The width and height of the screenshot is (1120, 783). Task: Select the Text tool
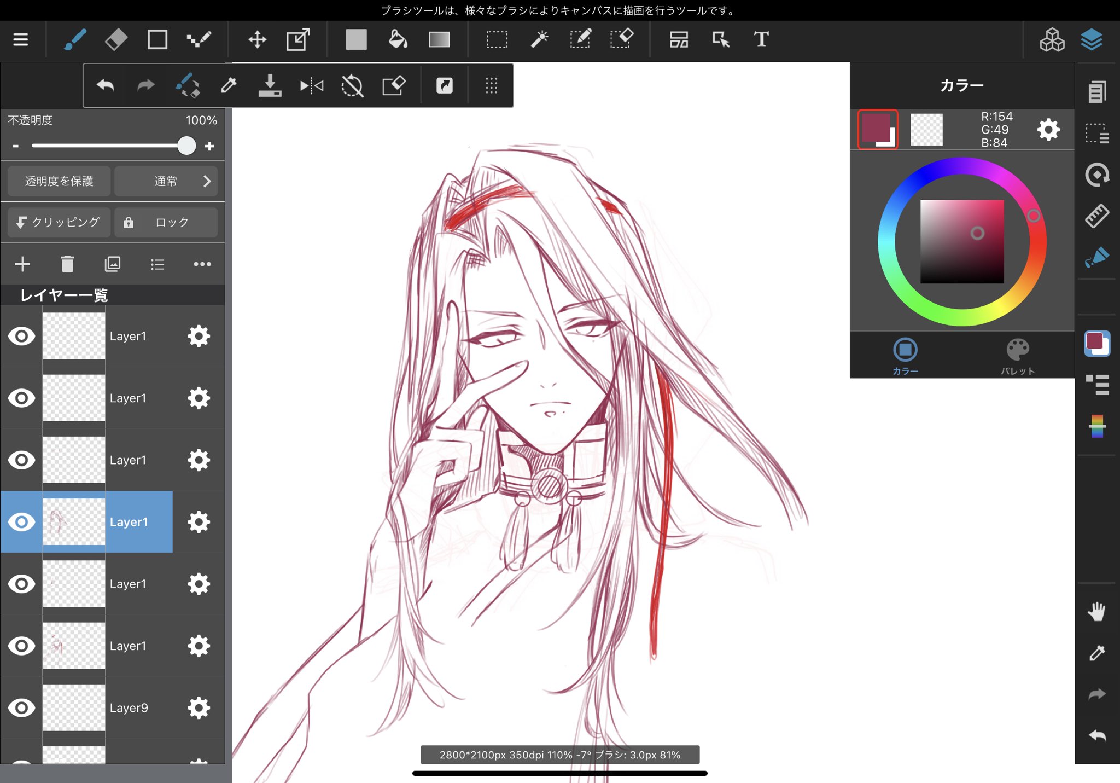point(761,39)
